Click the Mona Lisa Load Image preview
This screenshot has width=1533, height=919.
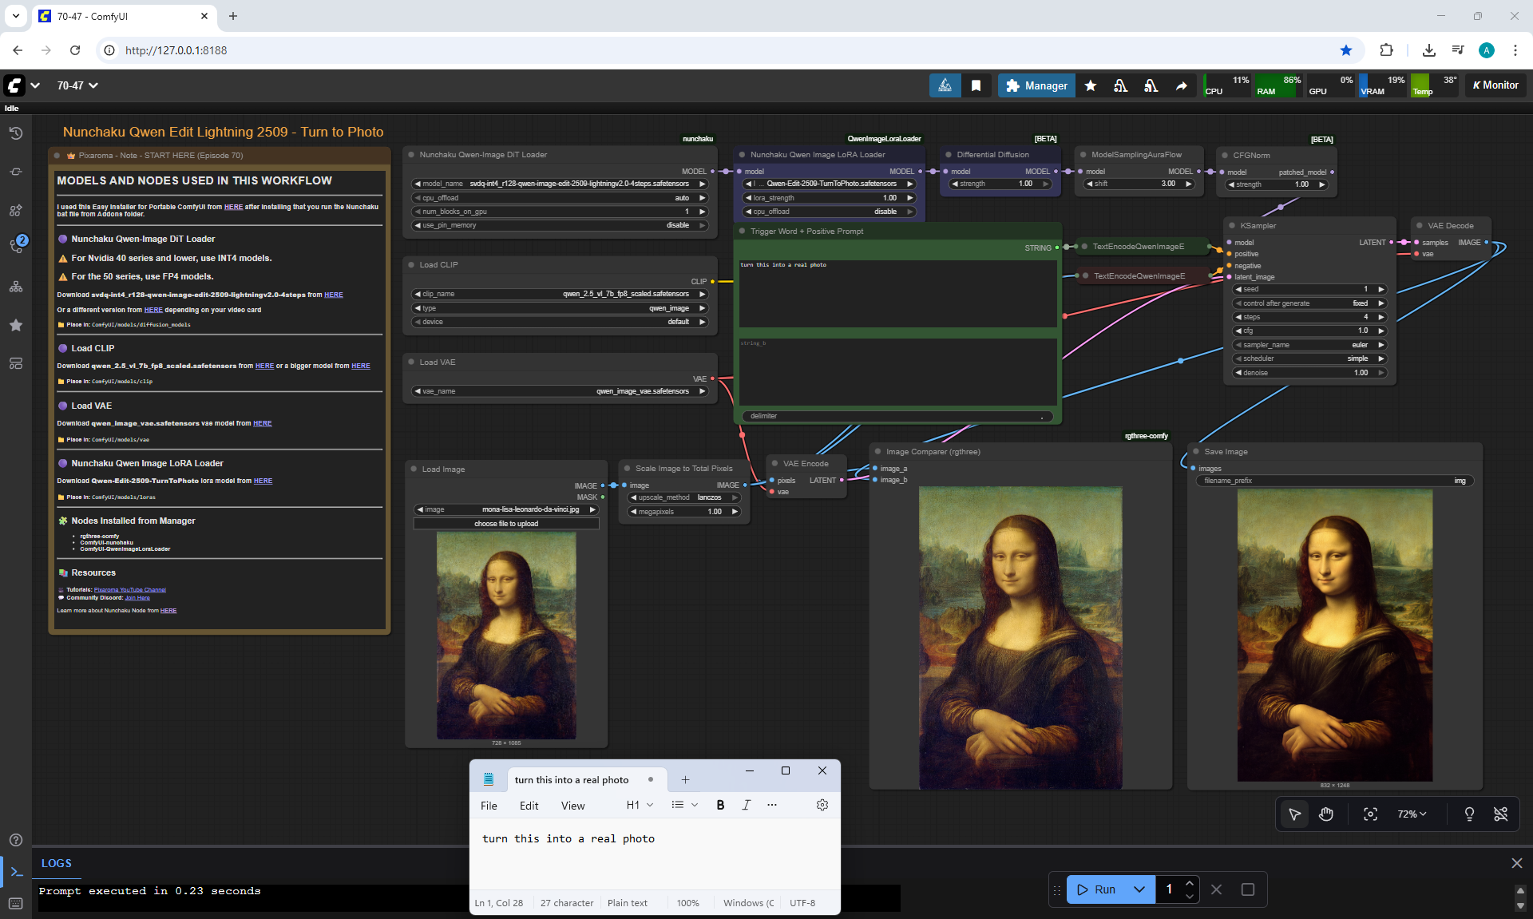[x=506, y=635]
